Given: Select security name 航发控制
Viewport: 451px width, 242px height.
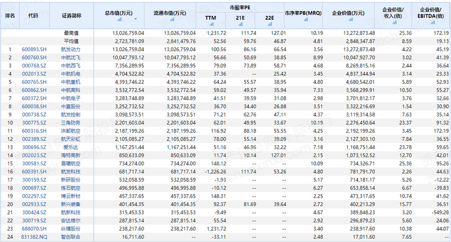Looking at the screenshot, I should point(71,115).
